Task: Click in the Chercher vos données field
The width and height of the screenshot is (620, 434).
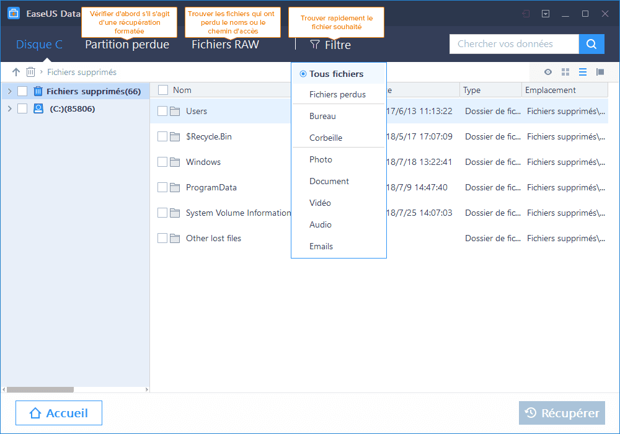Action: pos(513,44)
